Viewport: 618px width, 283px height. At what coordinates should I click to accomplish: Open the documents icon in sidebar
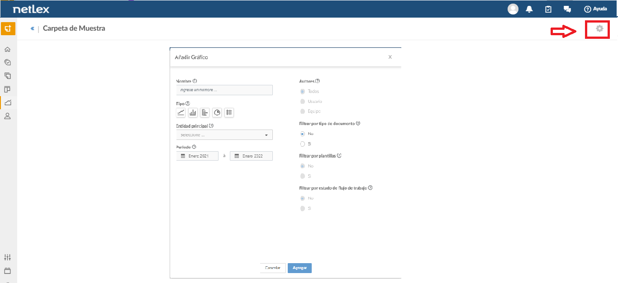7,76
